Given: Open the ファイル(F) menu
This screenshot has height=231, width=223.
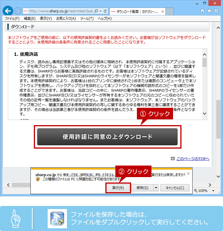Looking at the screenshot, I should 12,18.
